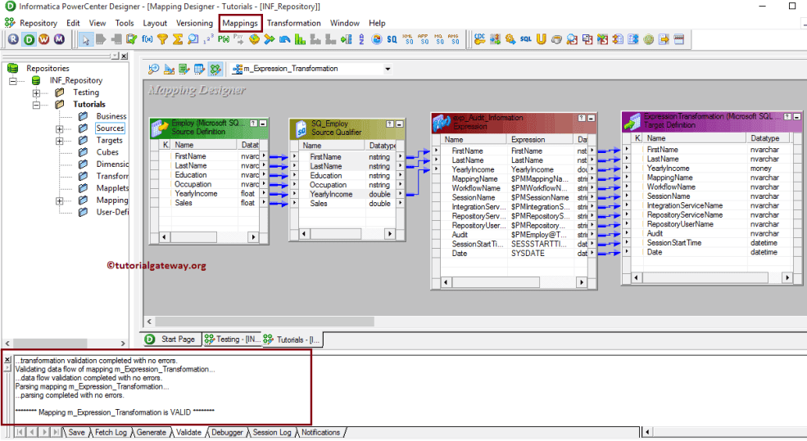Open the Versioning menu

click(194, 23)
